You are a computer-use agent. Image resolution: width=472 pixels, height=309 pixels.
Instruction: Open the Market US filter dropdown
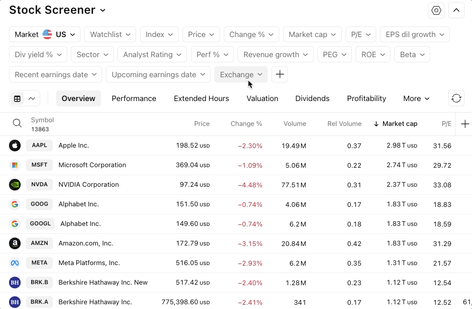coord(44,34)
